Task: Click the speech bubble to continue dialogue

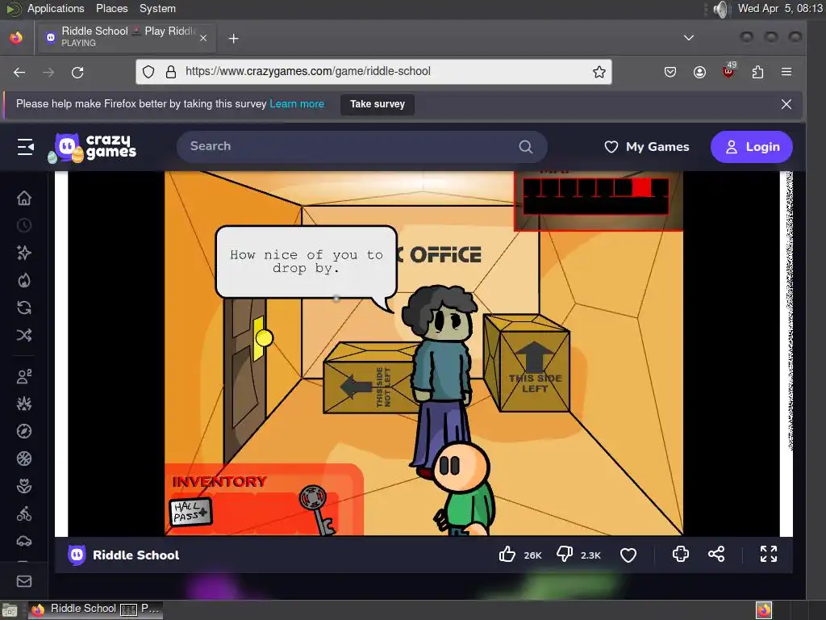Action: tap(306, 262)
